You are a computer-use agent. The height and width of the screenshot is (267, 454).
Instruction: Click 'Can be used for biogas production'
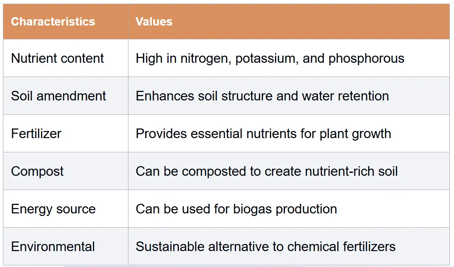[x=236, y=209]
